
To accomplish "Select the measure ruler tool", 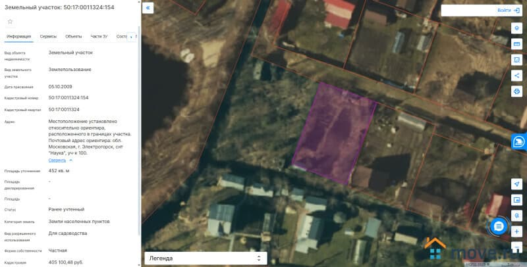I will coord(516,44).
